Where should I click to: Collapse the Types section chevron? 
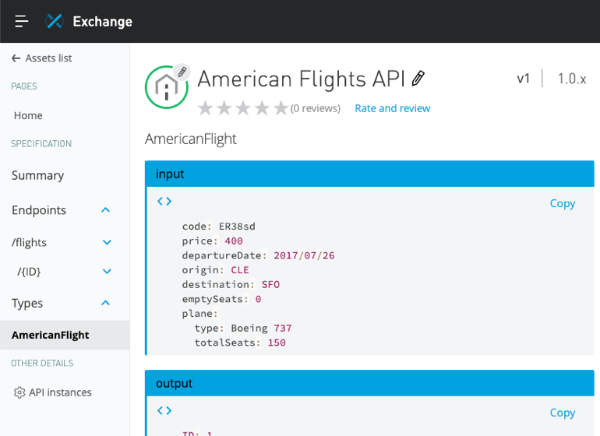tap(106, 303)
